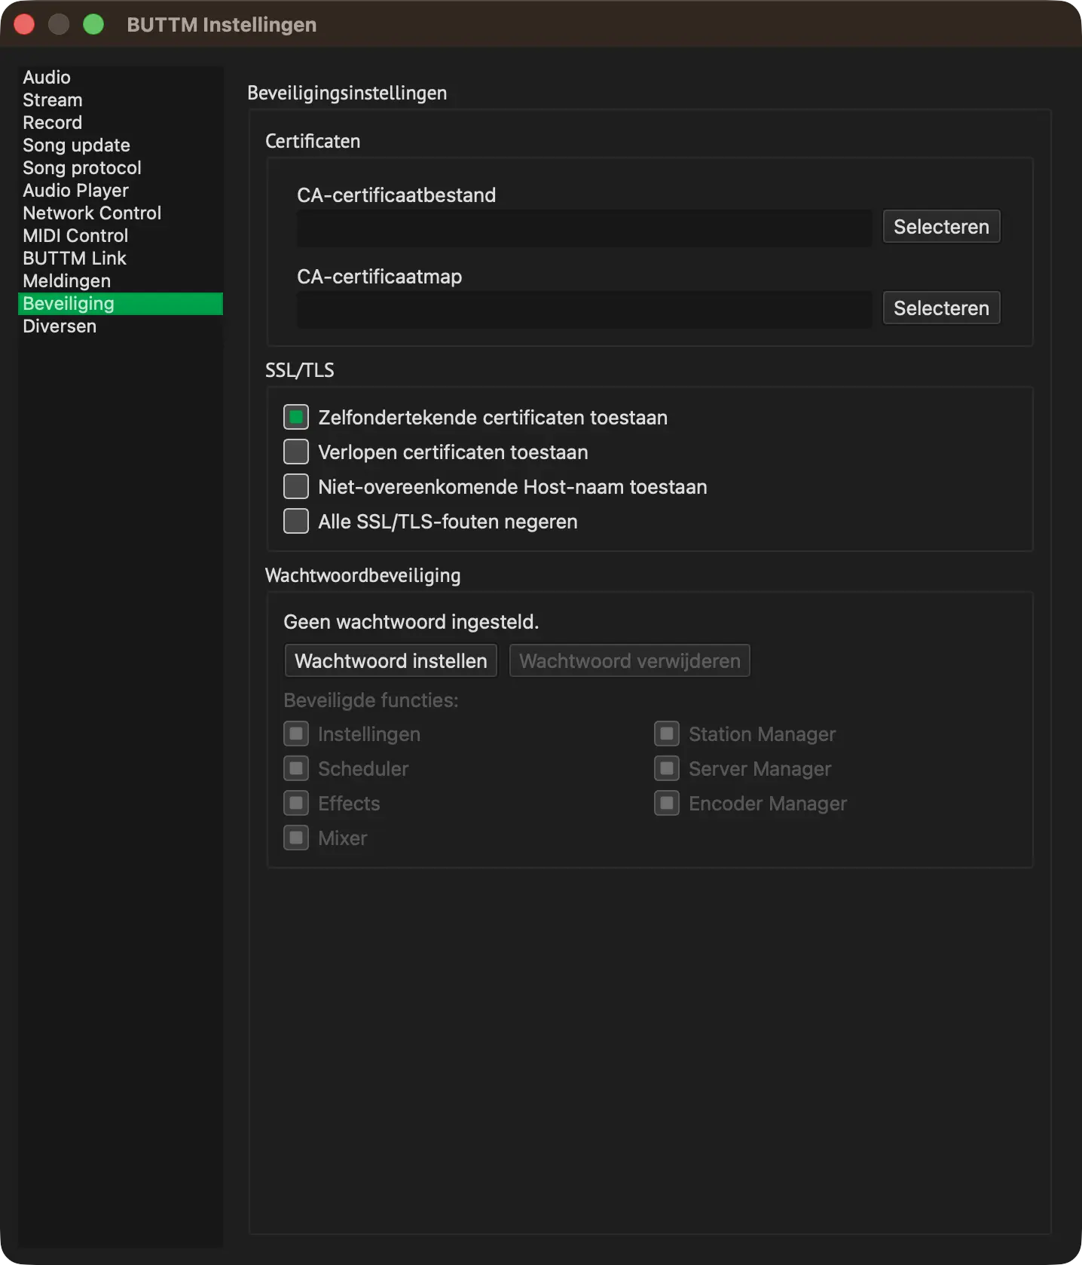Focus the CA-certificaatbestand path field
The width and height of the screenshot is (1082, 1265).
[x=584, y=228]
